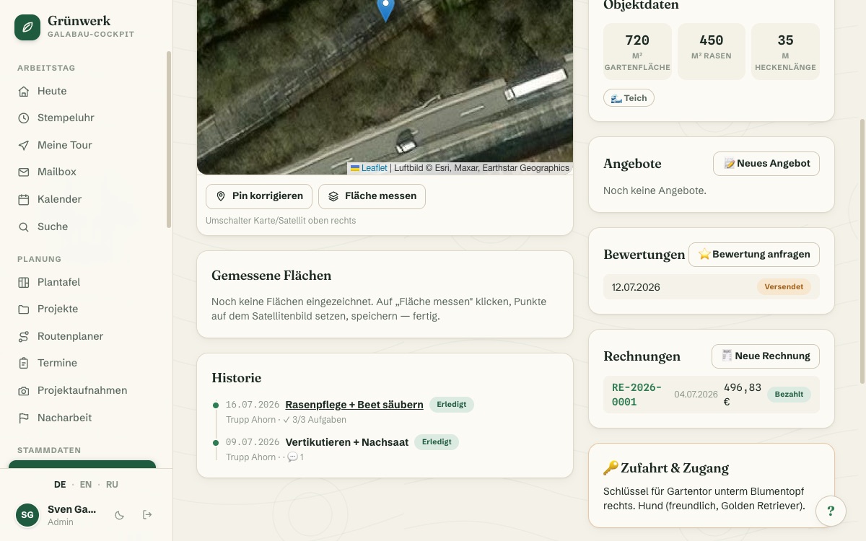
Task: Click the Neues Angebot button
Action: pyautogui.click(x=766, y=164)
